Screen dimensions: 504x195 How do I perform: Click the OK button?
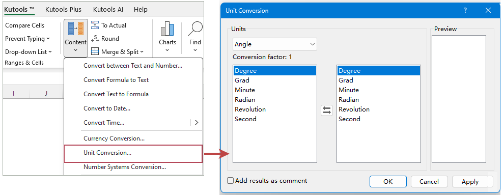(x=388, y=181)
